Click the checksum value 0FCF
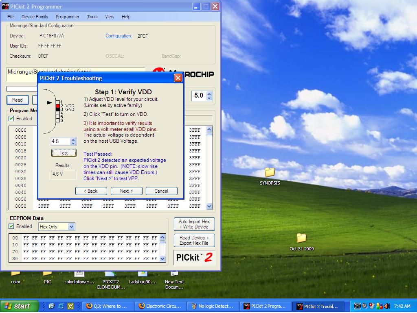The height and width of the screenshot is (313, 417). click(x=43, y=56)
